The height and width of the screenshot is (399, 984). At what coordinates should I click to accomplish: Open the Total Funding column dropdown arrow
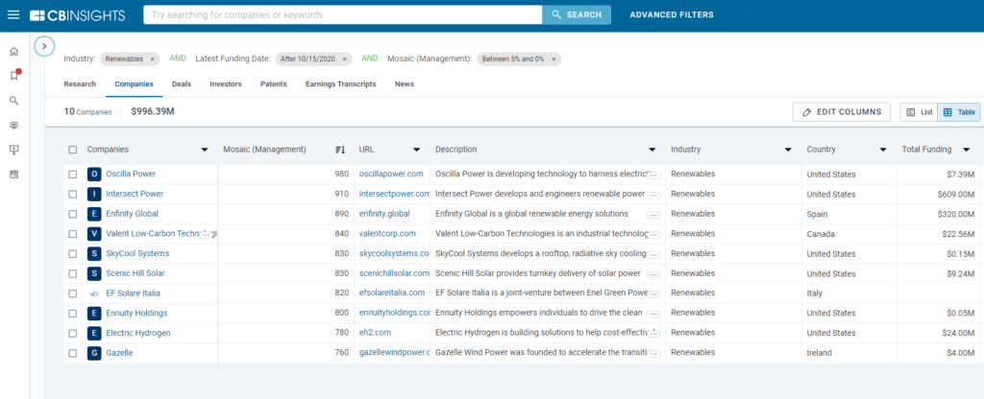(x=967, y=150)
